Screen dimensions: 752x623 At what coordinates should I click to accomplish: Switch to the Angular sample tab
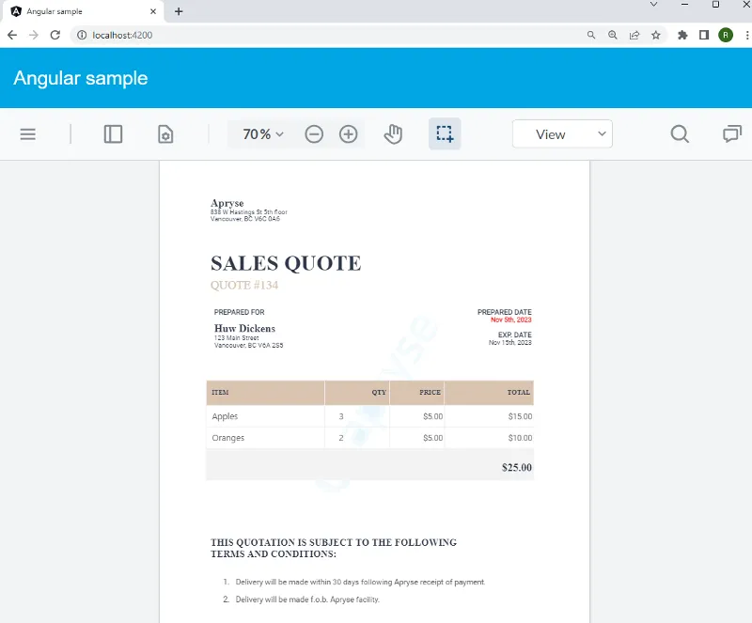[83, 11]
